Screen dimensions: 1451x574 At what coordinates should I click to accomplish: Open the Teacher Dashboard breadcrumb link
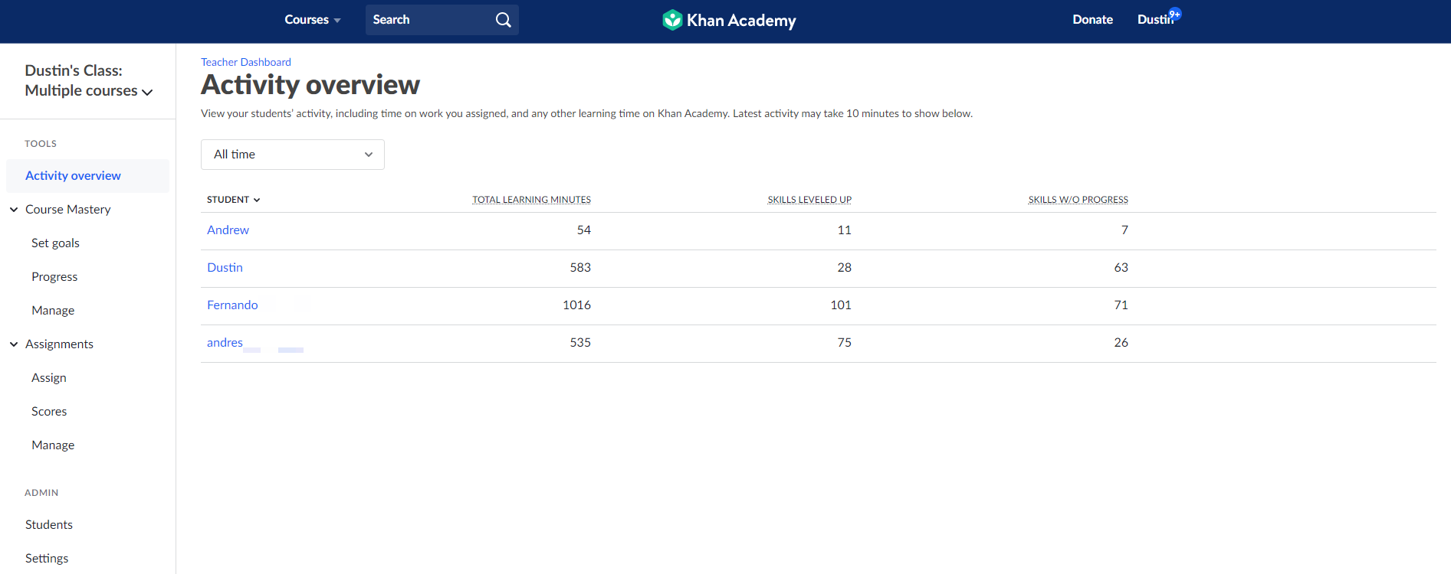[245, 62]
